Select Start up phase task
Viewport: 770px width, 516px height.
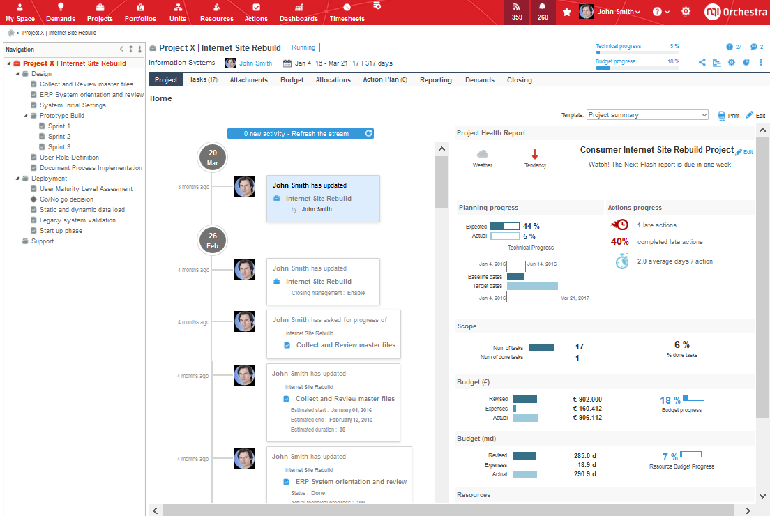(61, 231)
